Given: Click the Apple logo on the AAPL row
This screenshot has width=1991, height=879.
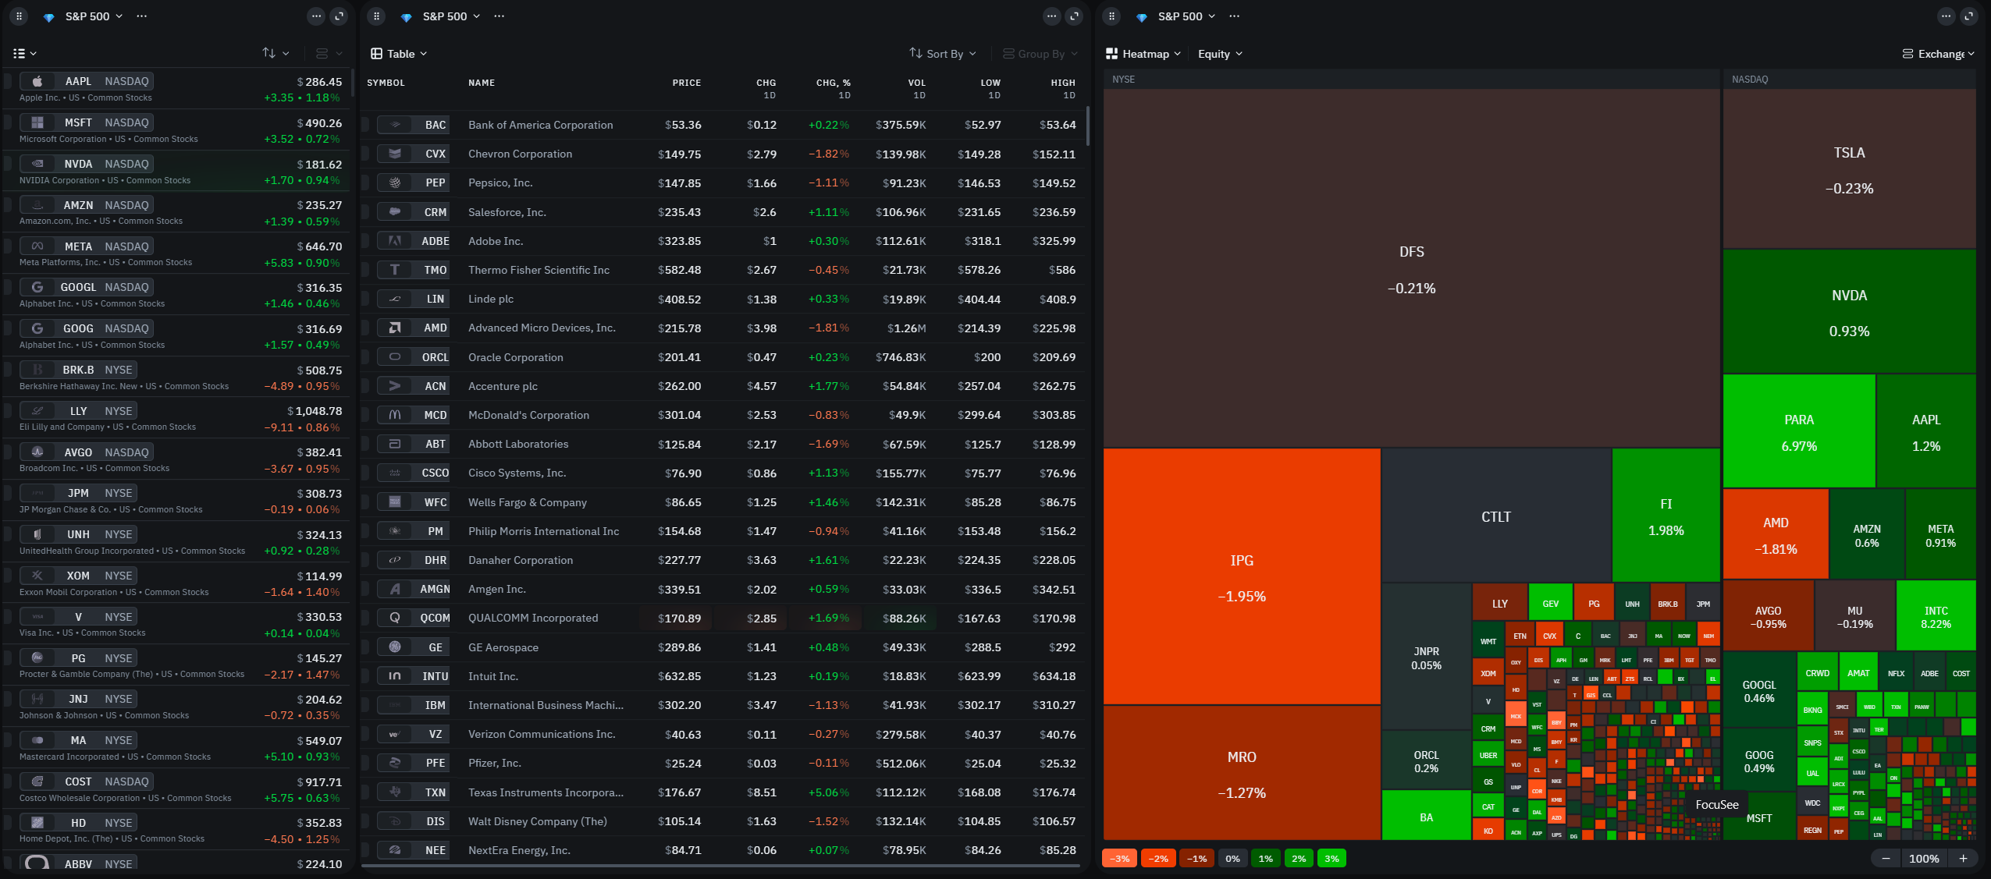Looking at the screenshot, I should (x=37, y=81).
